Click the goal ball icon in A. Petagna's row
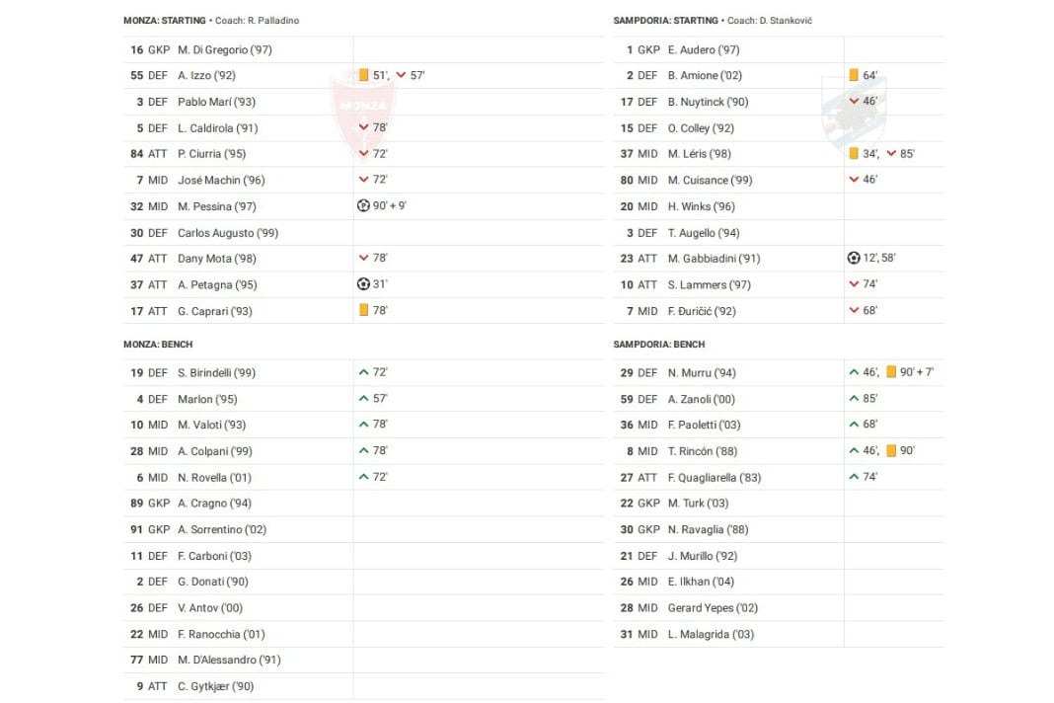The width and height of the screenshot is (1054, 703). point(363,284)
